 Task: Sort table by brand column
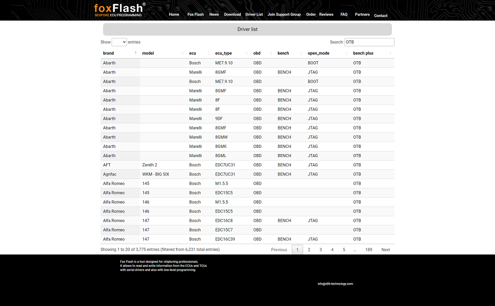(120, 54)
